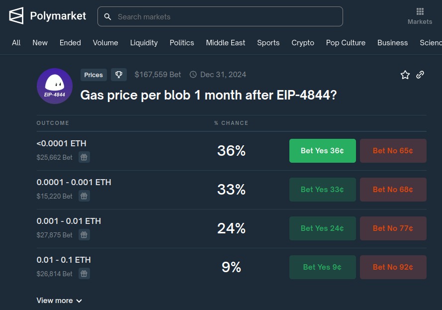Select the Crypto category tab

(x=303, y=43)
